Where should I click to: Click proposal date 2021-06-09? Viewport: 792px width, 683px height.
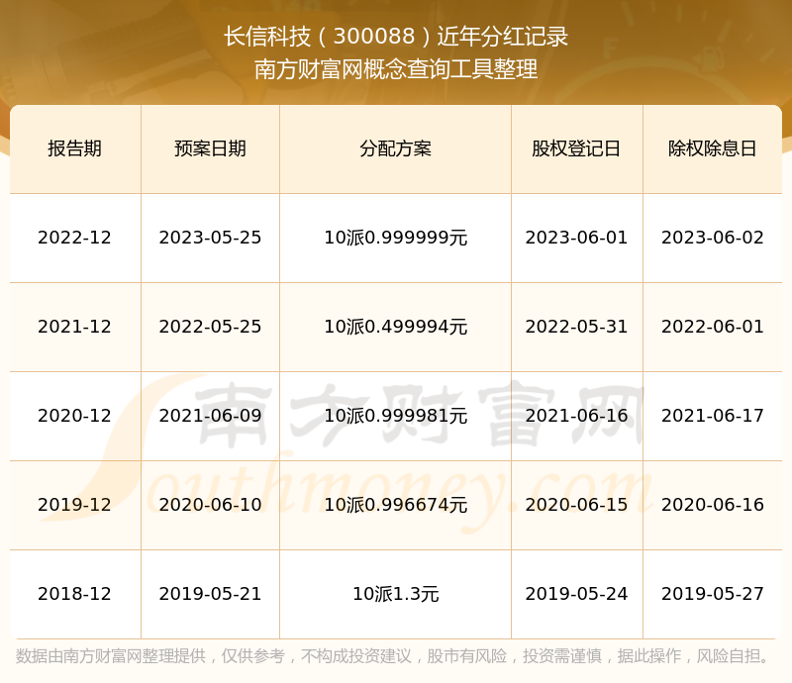(x=210, y=416)
